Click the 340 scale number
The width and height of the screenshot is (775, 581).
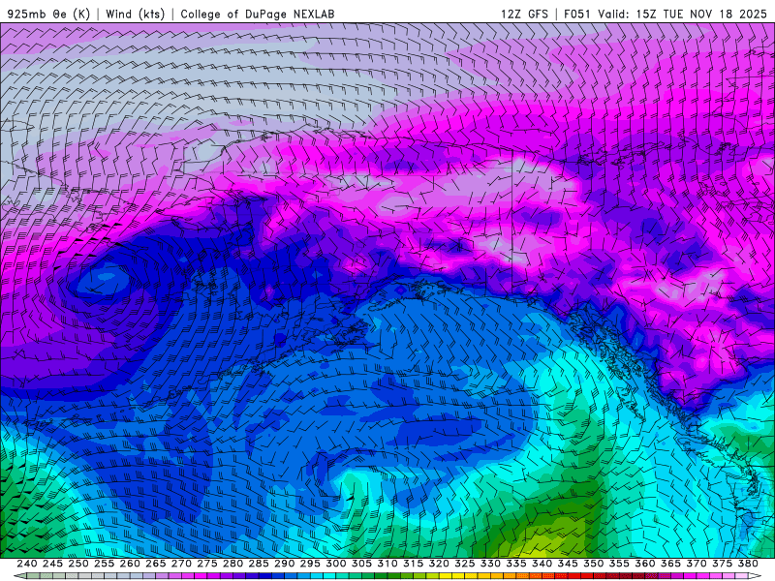[542, 564]
